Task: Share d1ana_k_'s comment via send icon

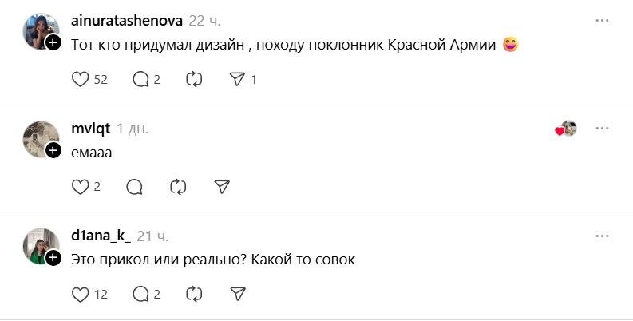Action: (236, 294)
